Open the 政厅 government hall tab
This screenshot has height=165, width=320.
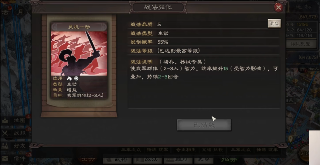(178, 159)
